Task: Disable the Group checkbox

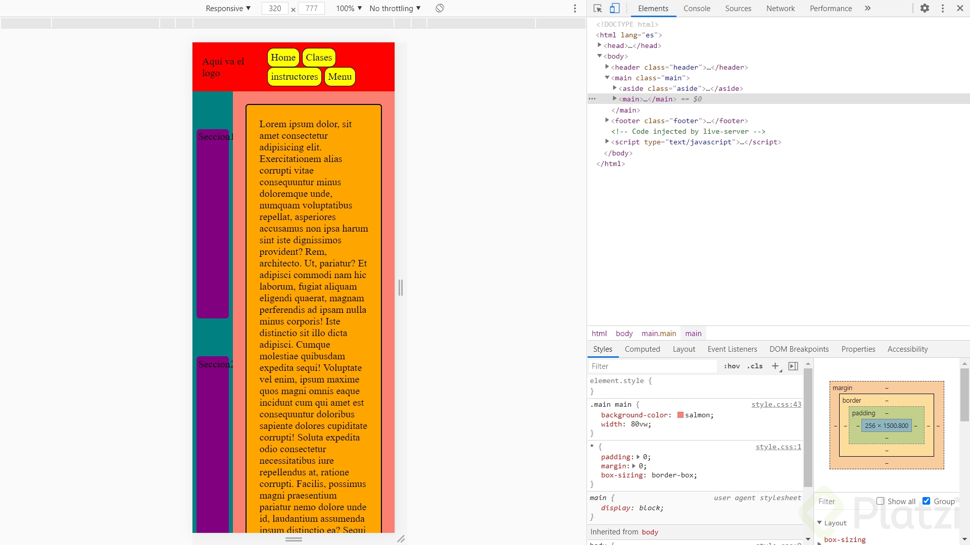Action: pos(927,501)
